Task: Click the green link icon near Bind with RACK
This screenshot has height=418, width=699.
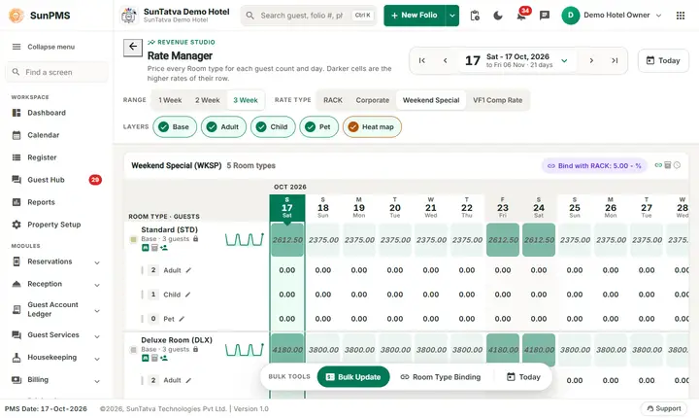Action: [x=658, y=165]
